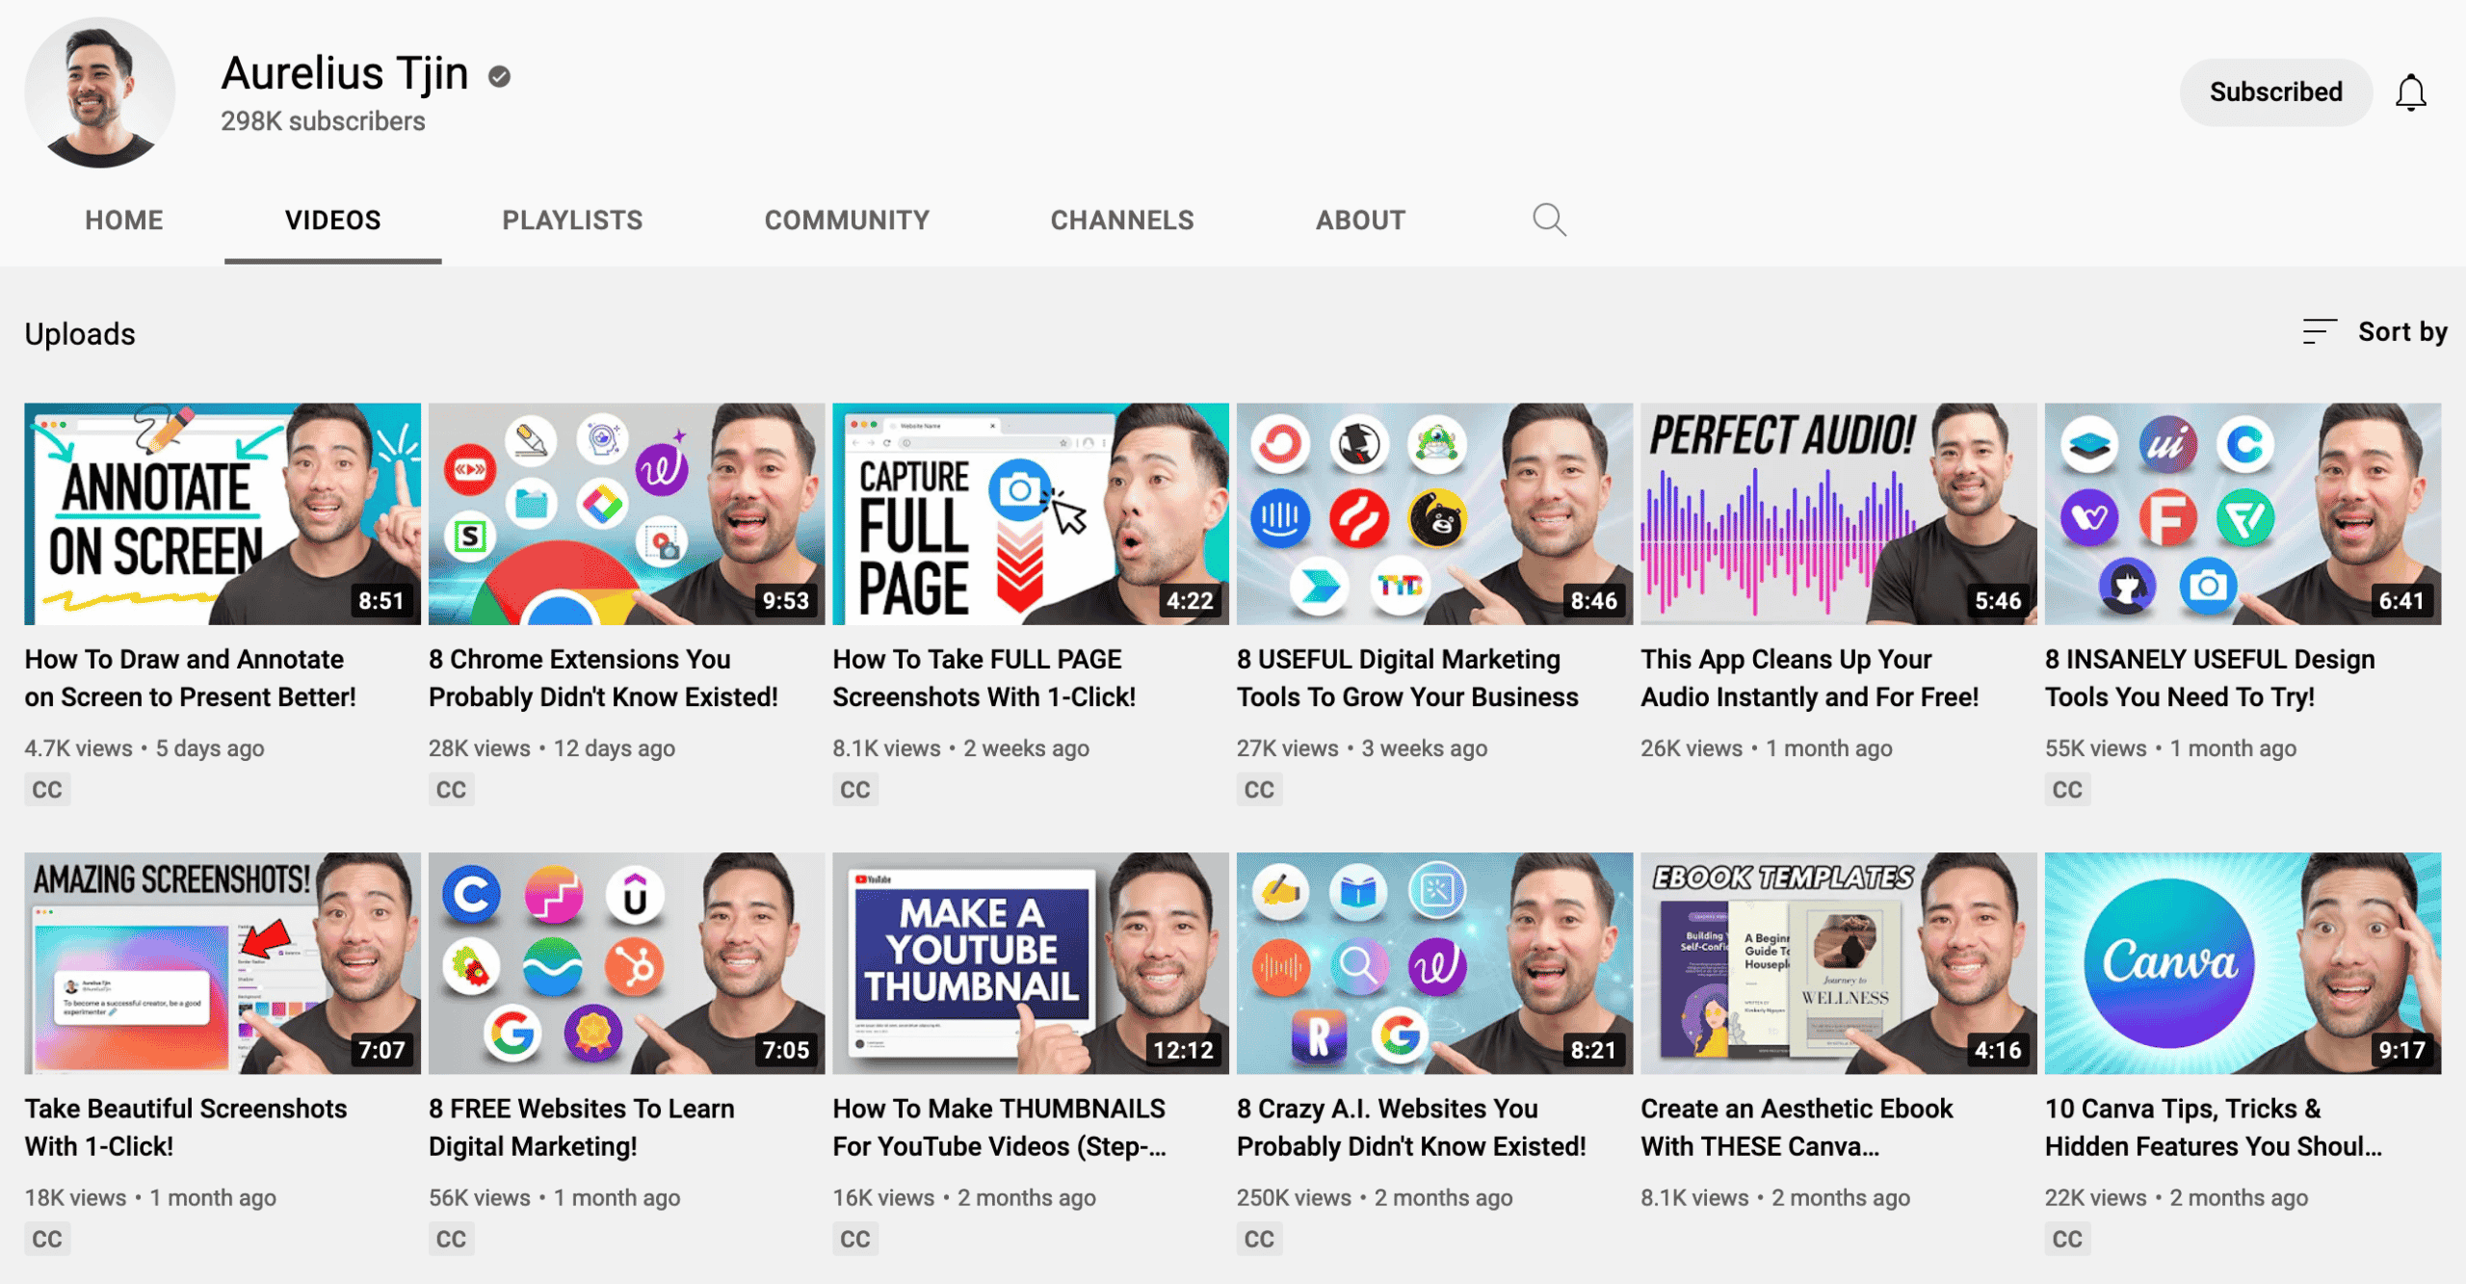Open title link 8 Crazy A.I. Websites
Screen dimensions: 2466x1284
tap(1411, 1127)
